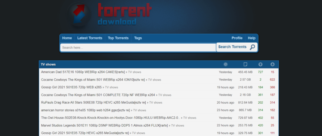
Task: Click seeders count 420
Action: 260,126
